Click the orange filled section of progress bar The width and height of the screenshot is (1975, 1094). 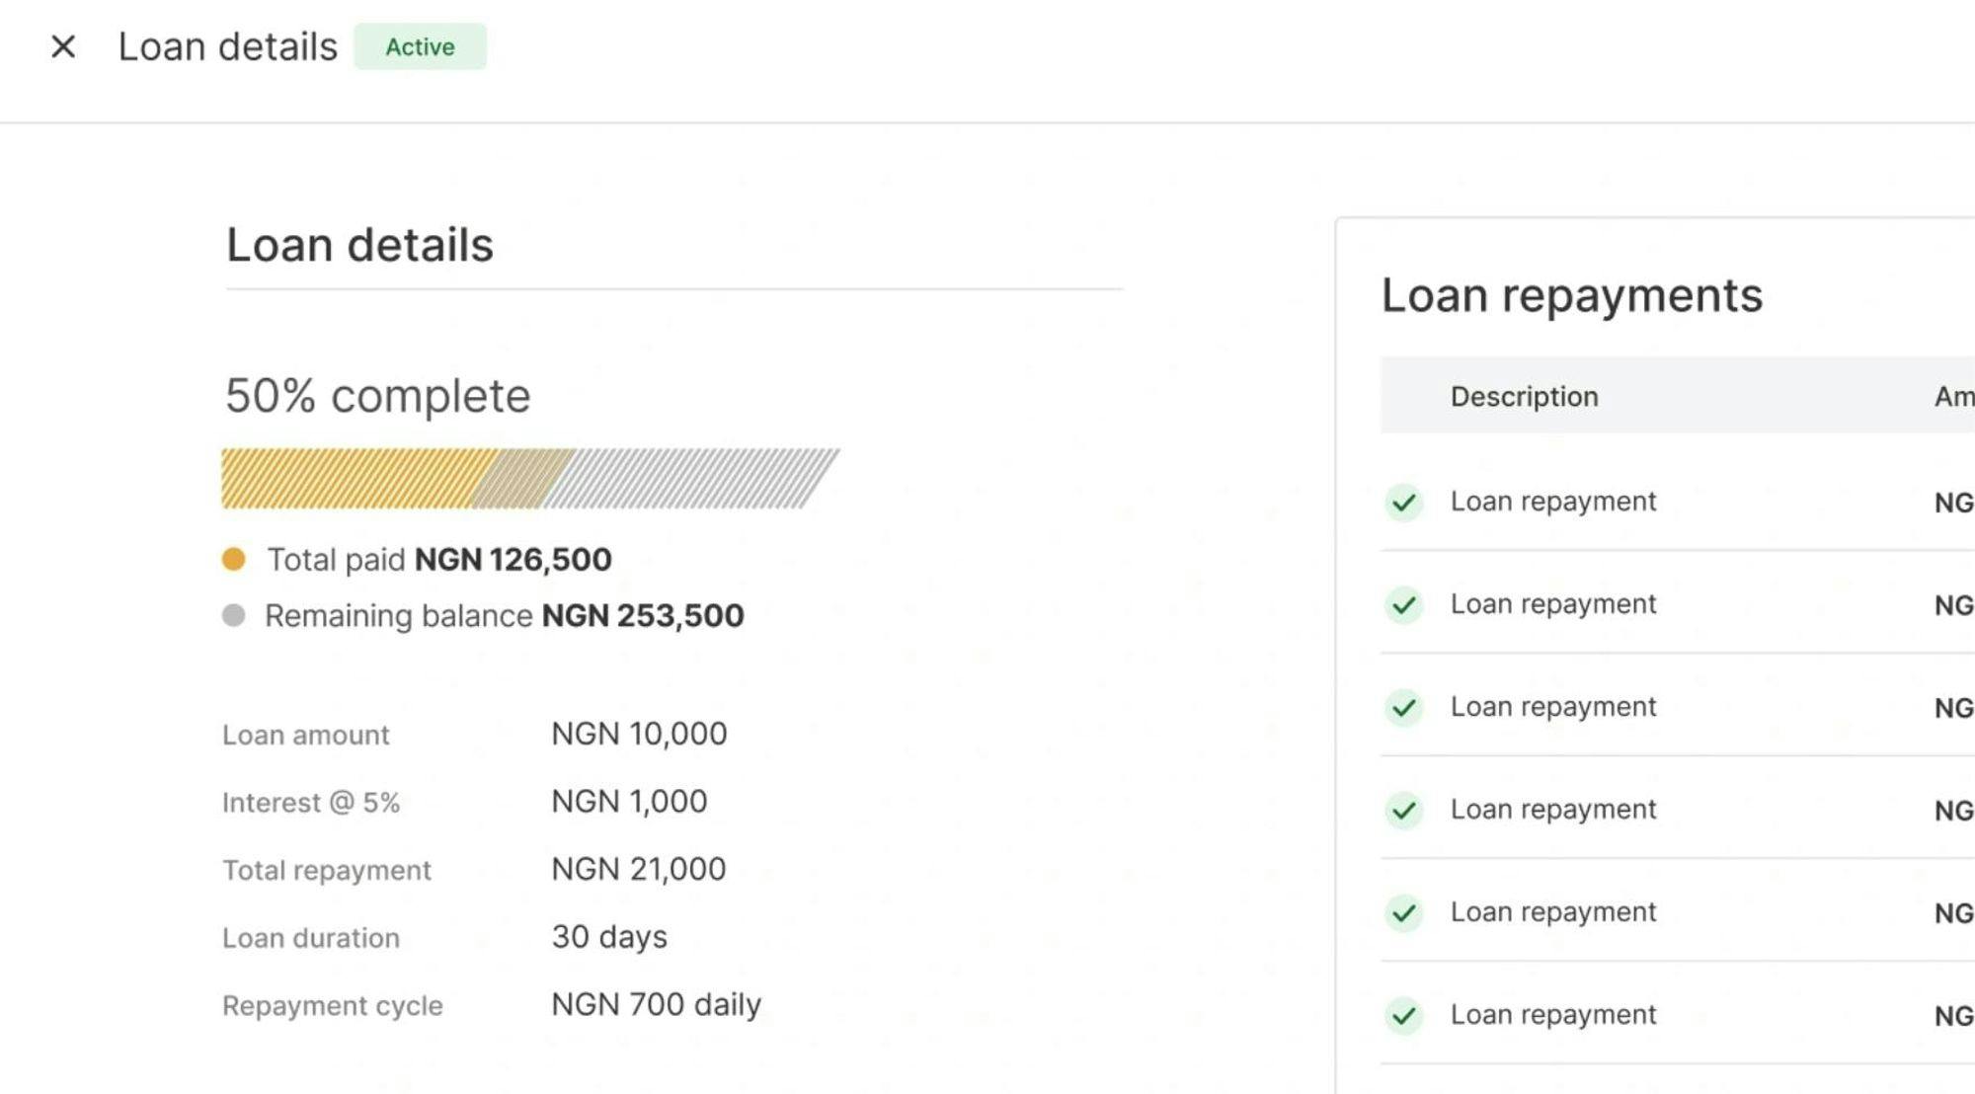[355, 479]
